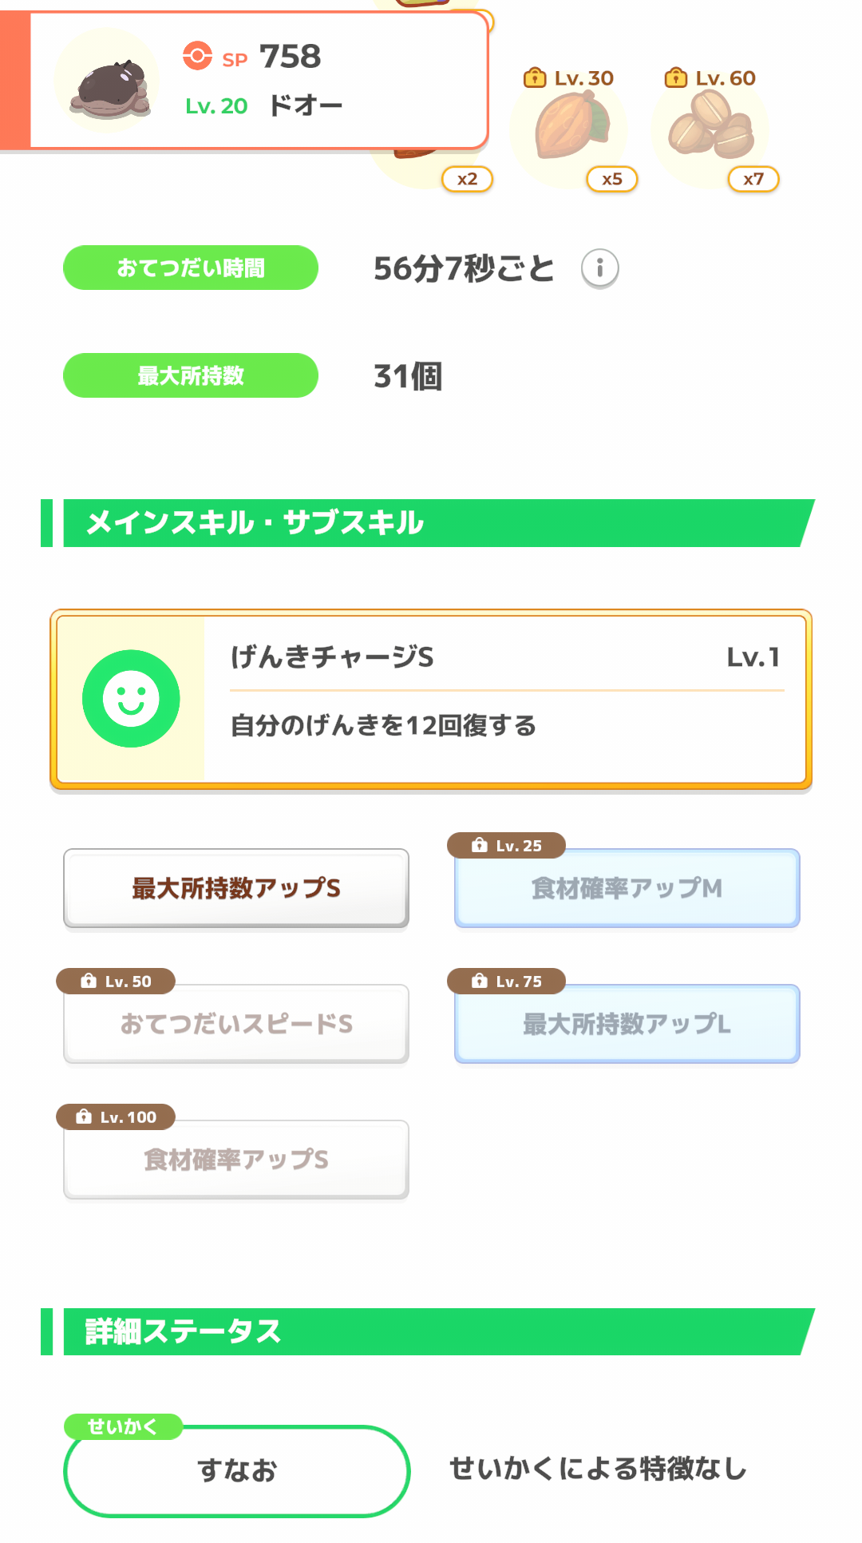Tap the Lv. 60 beans ingredient icon

tap(710, 127)
